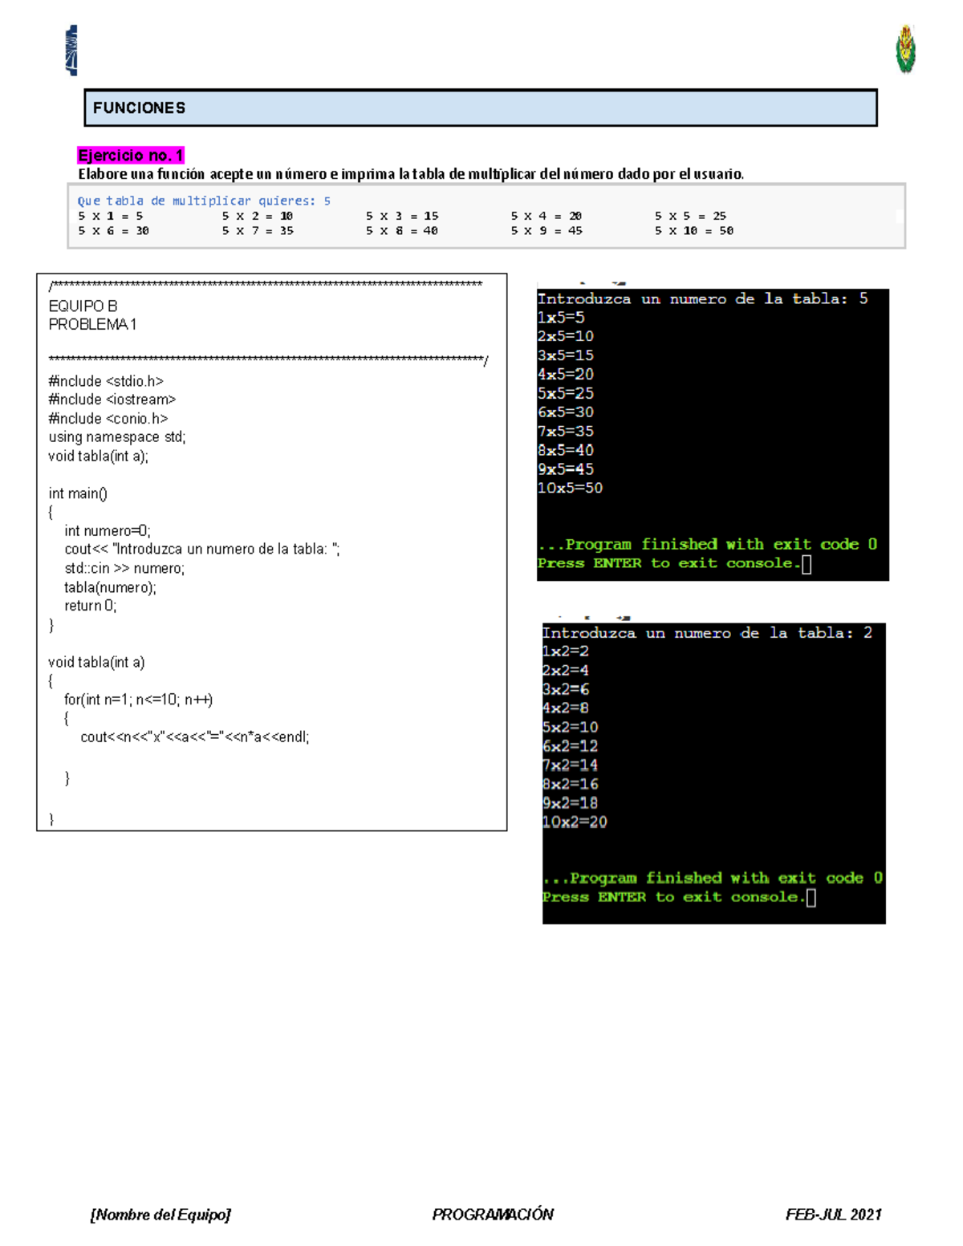Click the green crest logo at top right
Viewport: 963px width, 1246px height.
906,49
